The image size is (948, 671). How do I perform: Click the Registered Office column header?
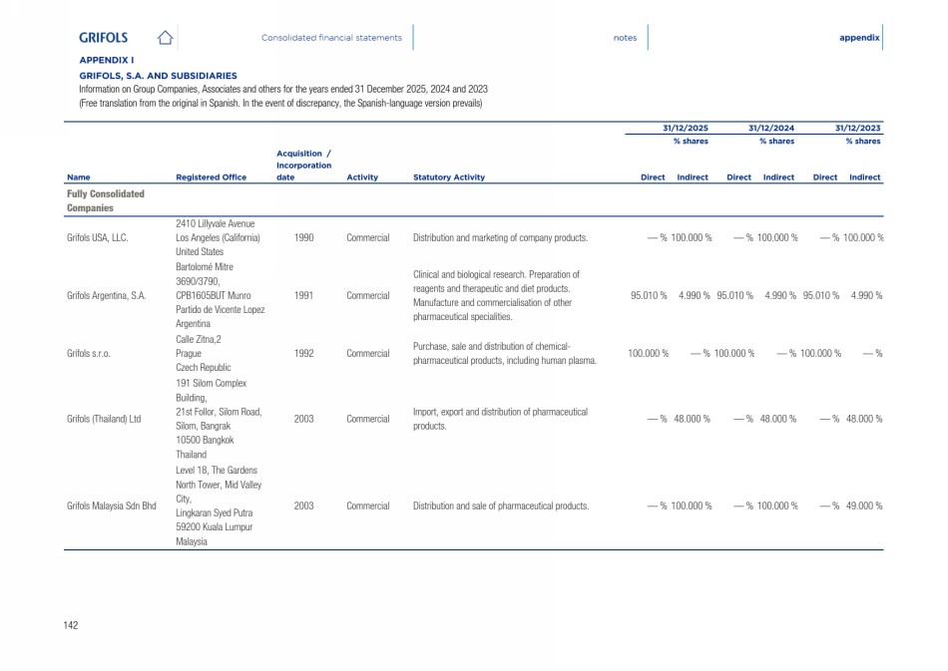[211, 177]
